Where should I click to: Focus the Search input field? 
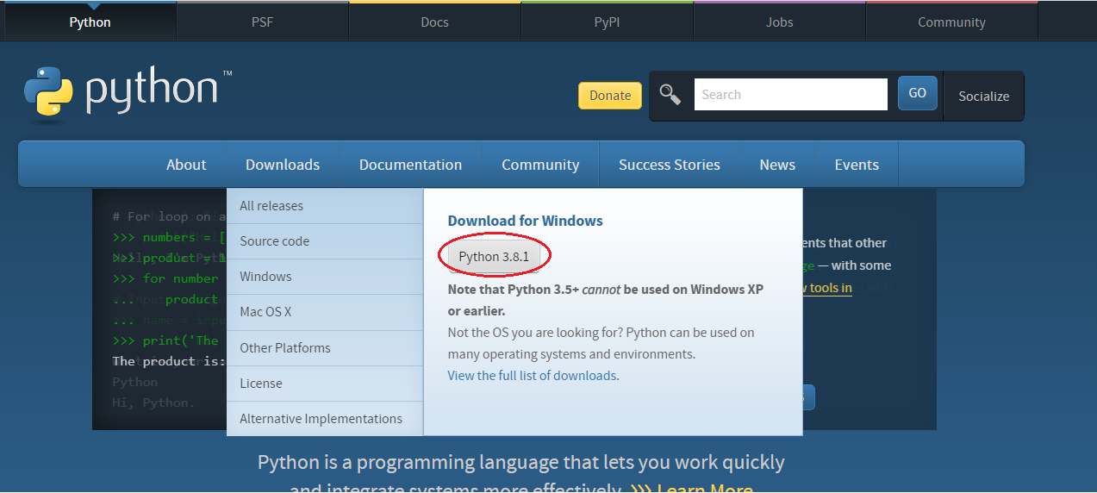click(x=790, y=95)
